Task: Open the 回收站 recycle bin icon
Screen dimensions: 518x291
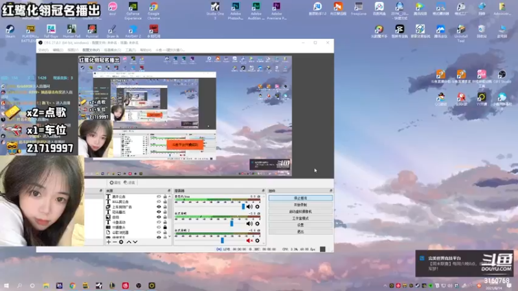Action: (481, 31)
